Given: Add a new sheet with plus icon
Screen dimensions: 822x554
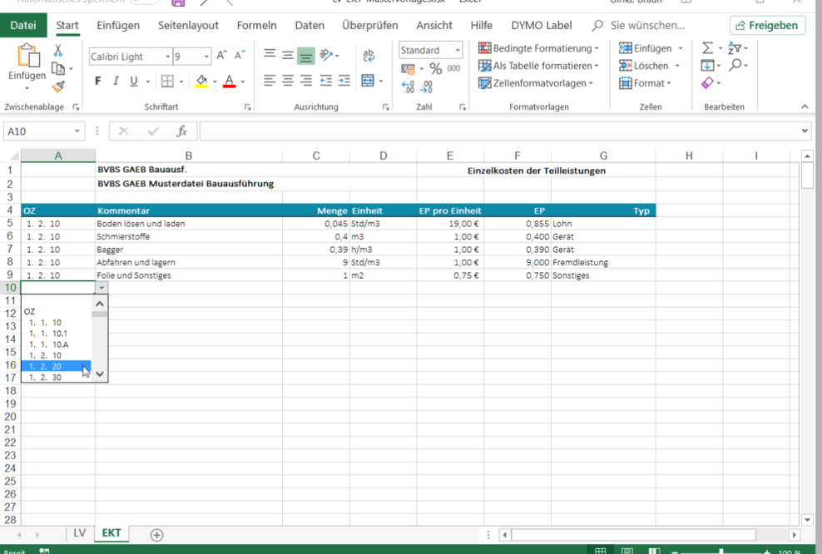Looking at the screenshot, I should pos(156,535).
